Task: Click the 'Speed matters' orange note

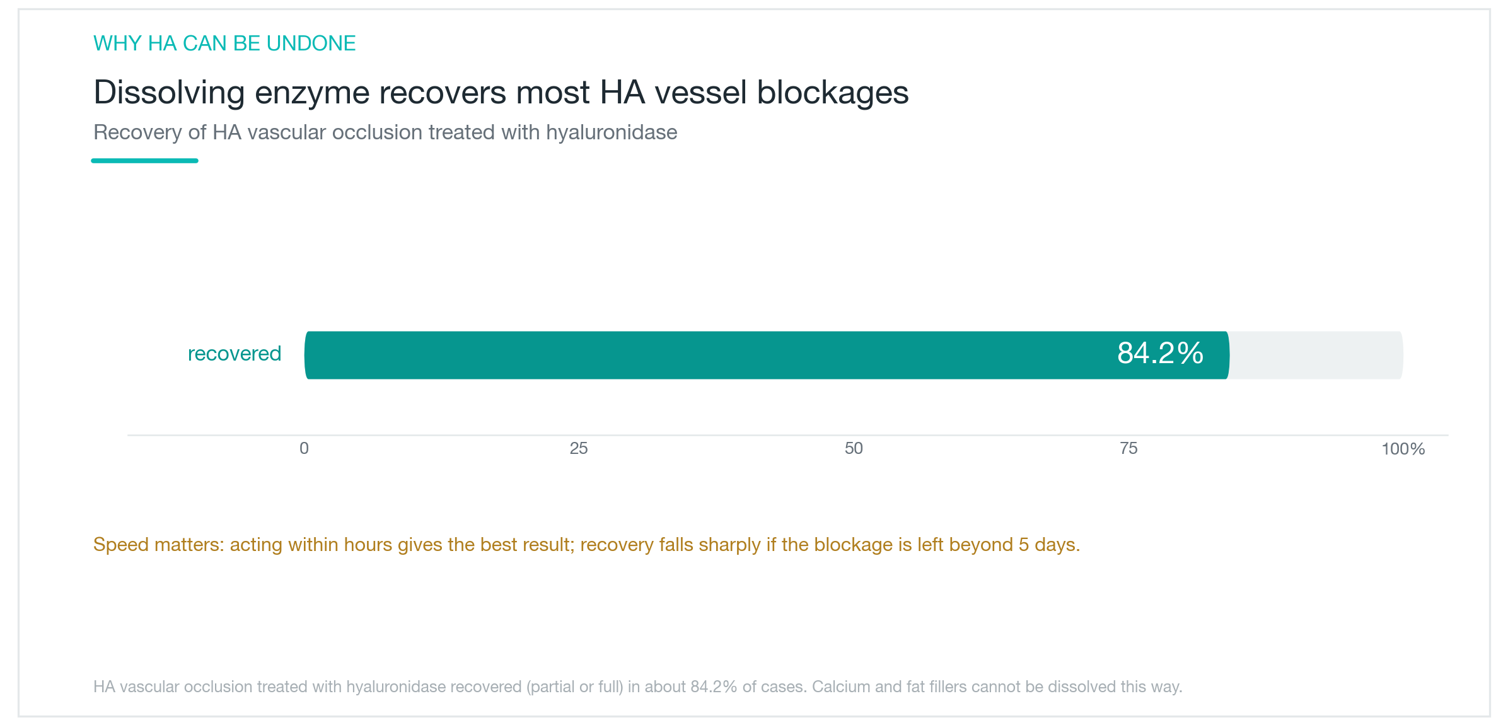Action: coord(587,545)
